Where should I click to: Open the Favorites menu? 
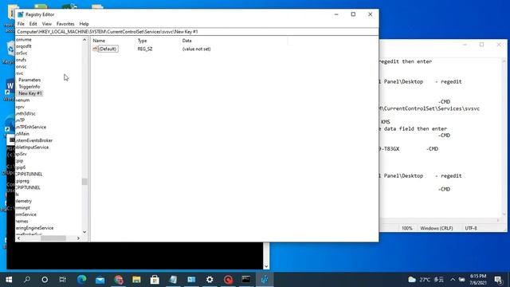[x=65, y=24]
